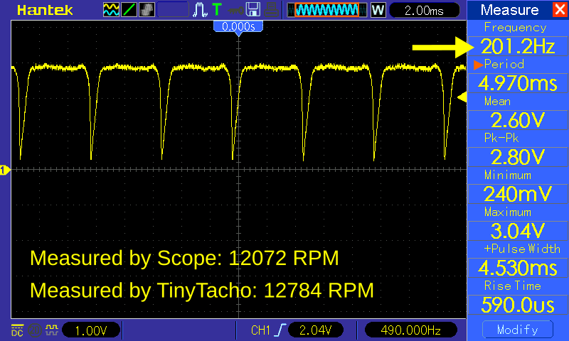
Task: Click the 4.970ms period value
Action: point(518,83)
